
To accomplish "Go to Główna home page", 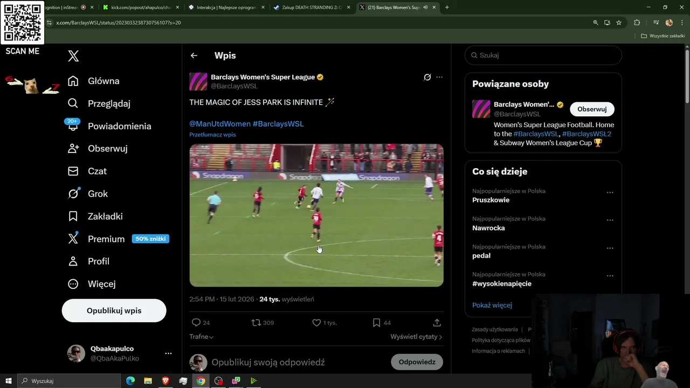I will click(93, 81).
